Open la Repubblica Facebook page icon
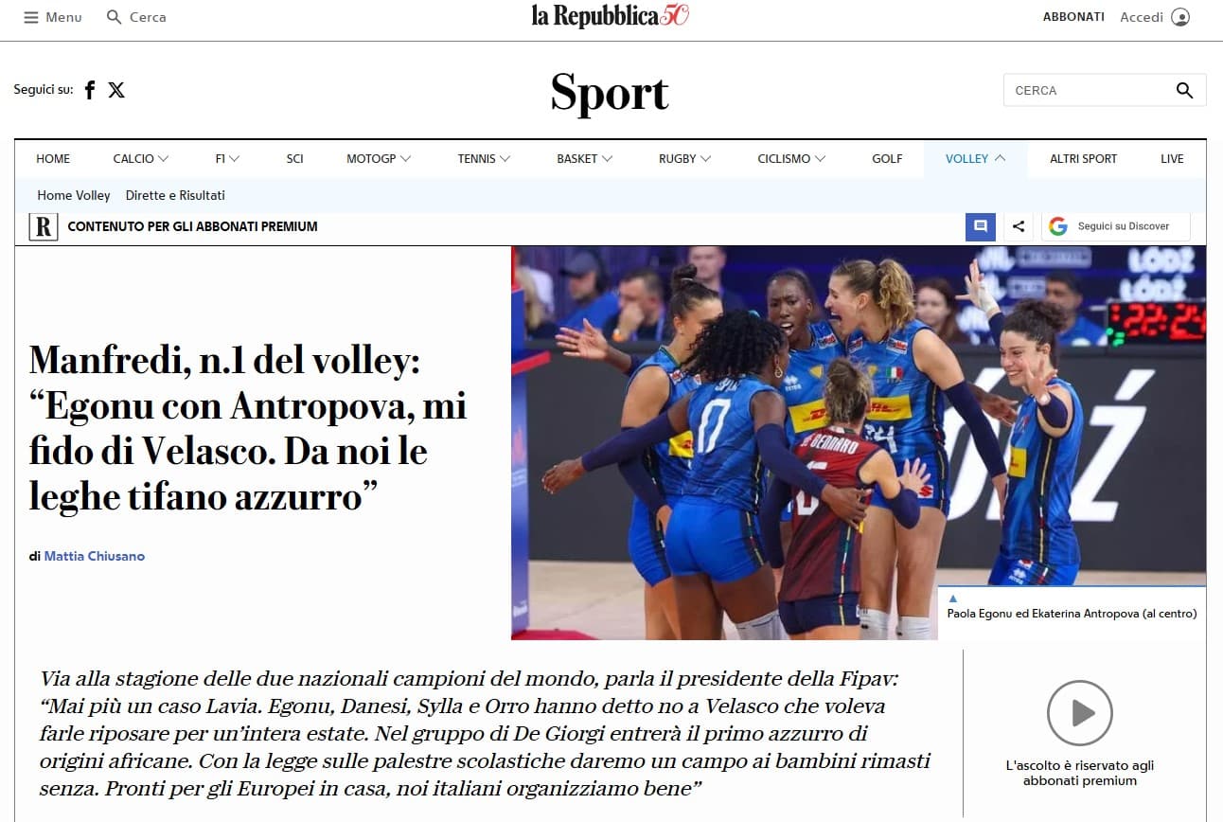The height and width of the screenshot is (822, 1223). (90, 90)
